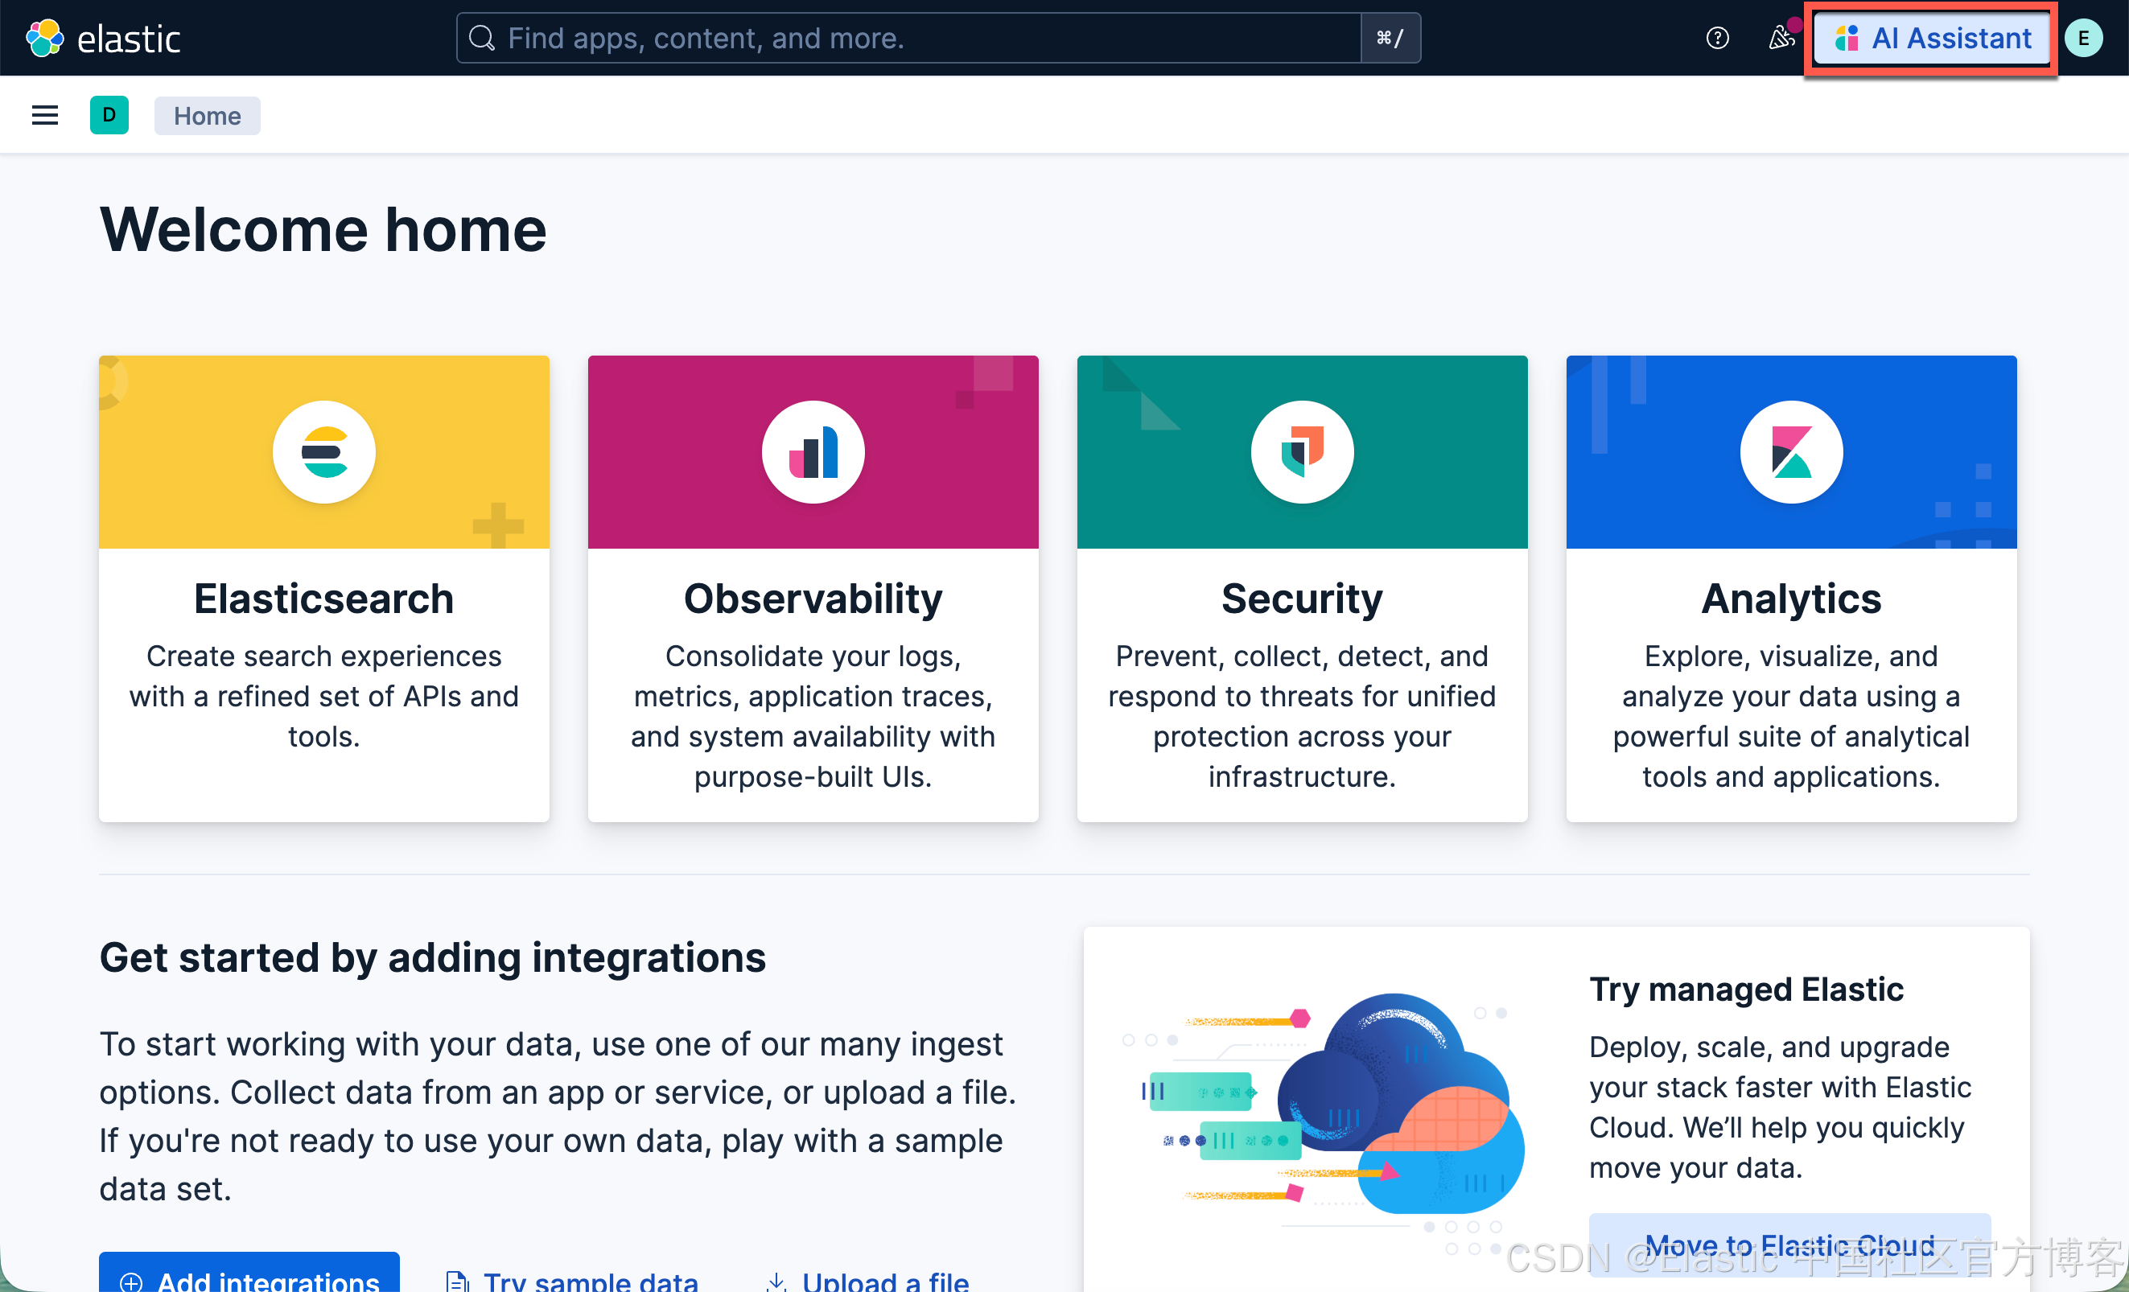Open the Observability card title
Screen dimensions: 2129x1292
tap(813, 599)
